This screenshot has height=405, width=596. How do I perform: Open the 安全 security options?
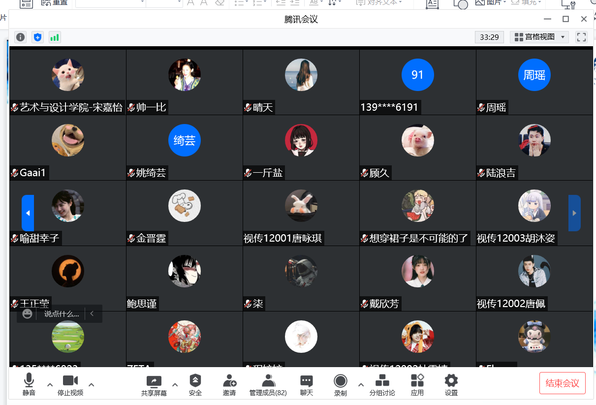point(195,384)
